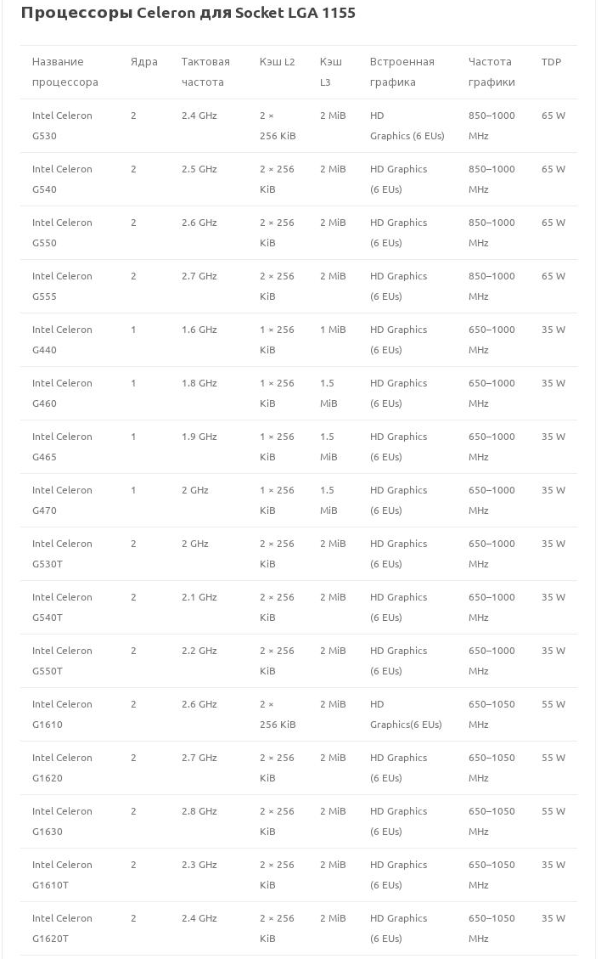601x959 pixels.
Task: Select the 2.8 GHz frequency value
Action: 199,811
